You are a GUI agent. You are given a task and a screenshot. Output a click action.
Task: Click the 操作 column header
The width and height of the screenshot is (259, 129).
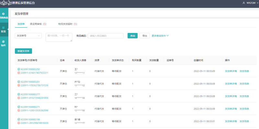227,60
